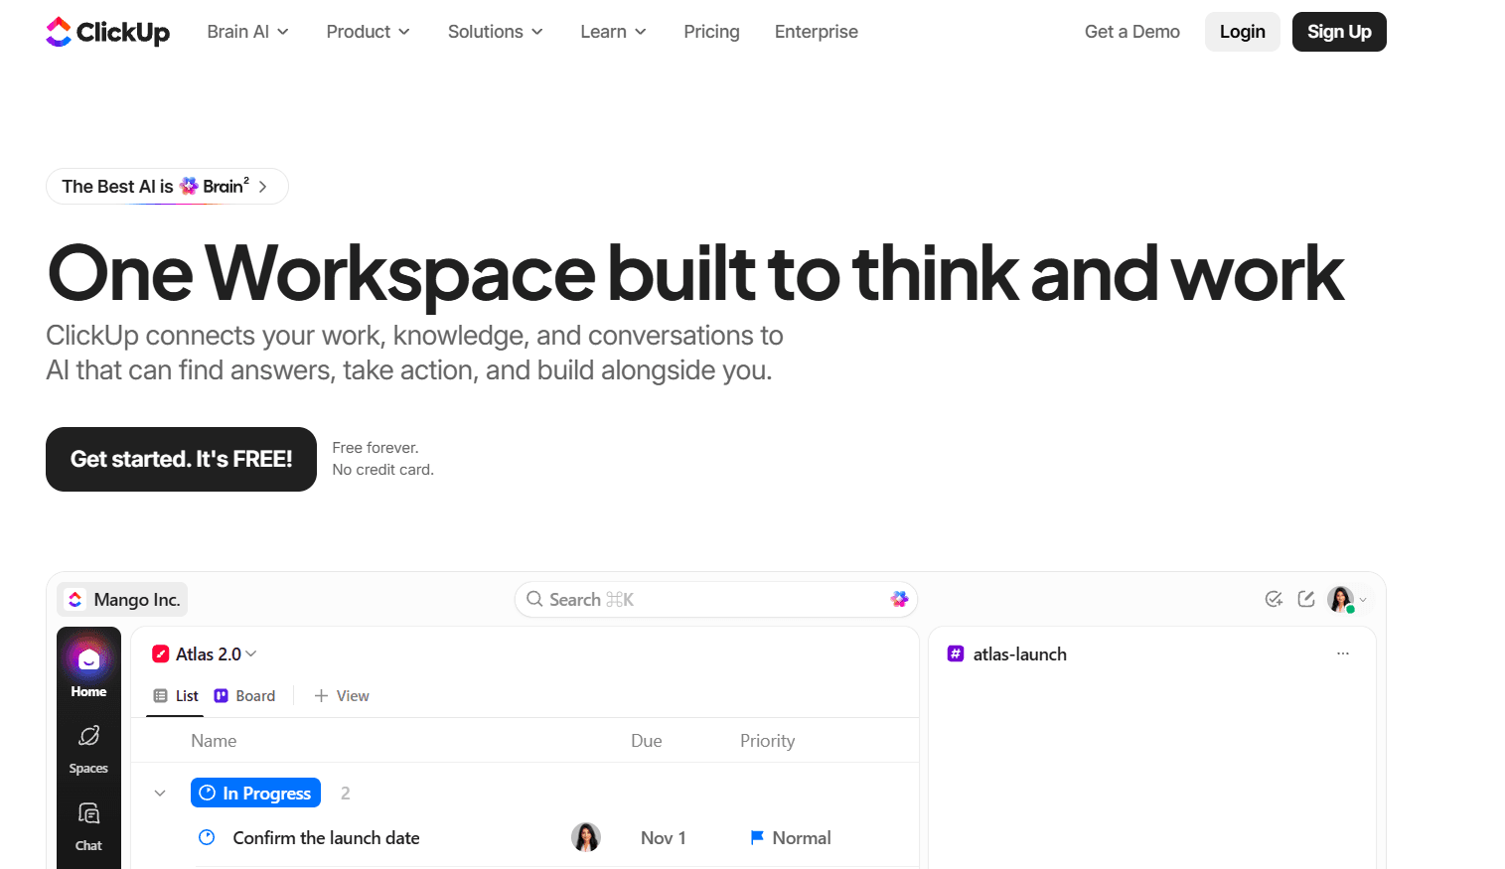Click the status circle beside Confirm the launch date

coord(207,837)
